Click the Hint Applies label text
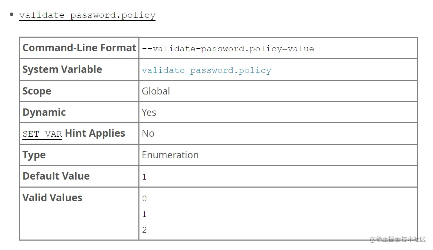 pos(95,133)
